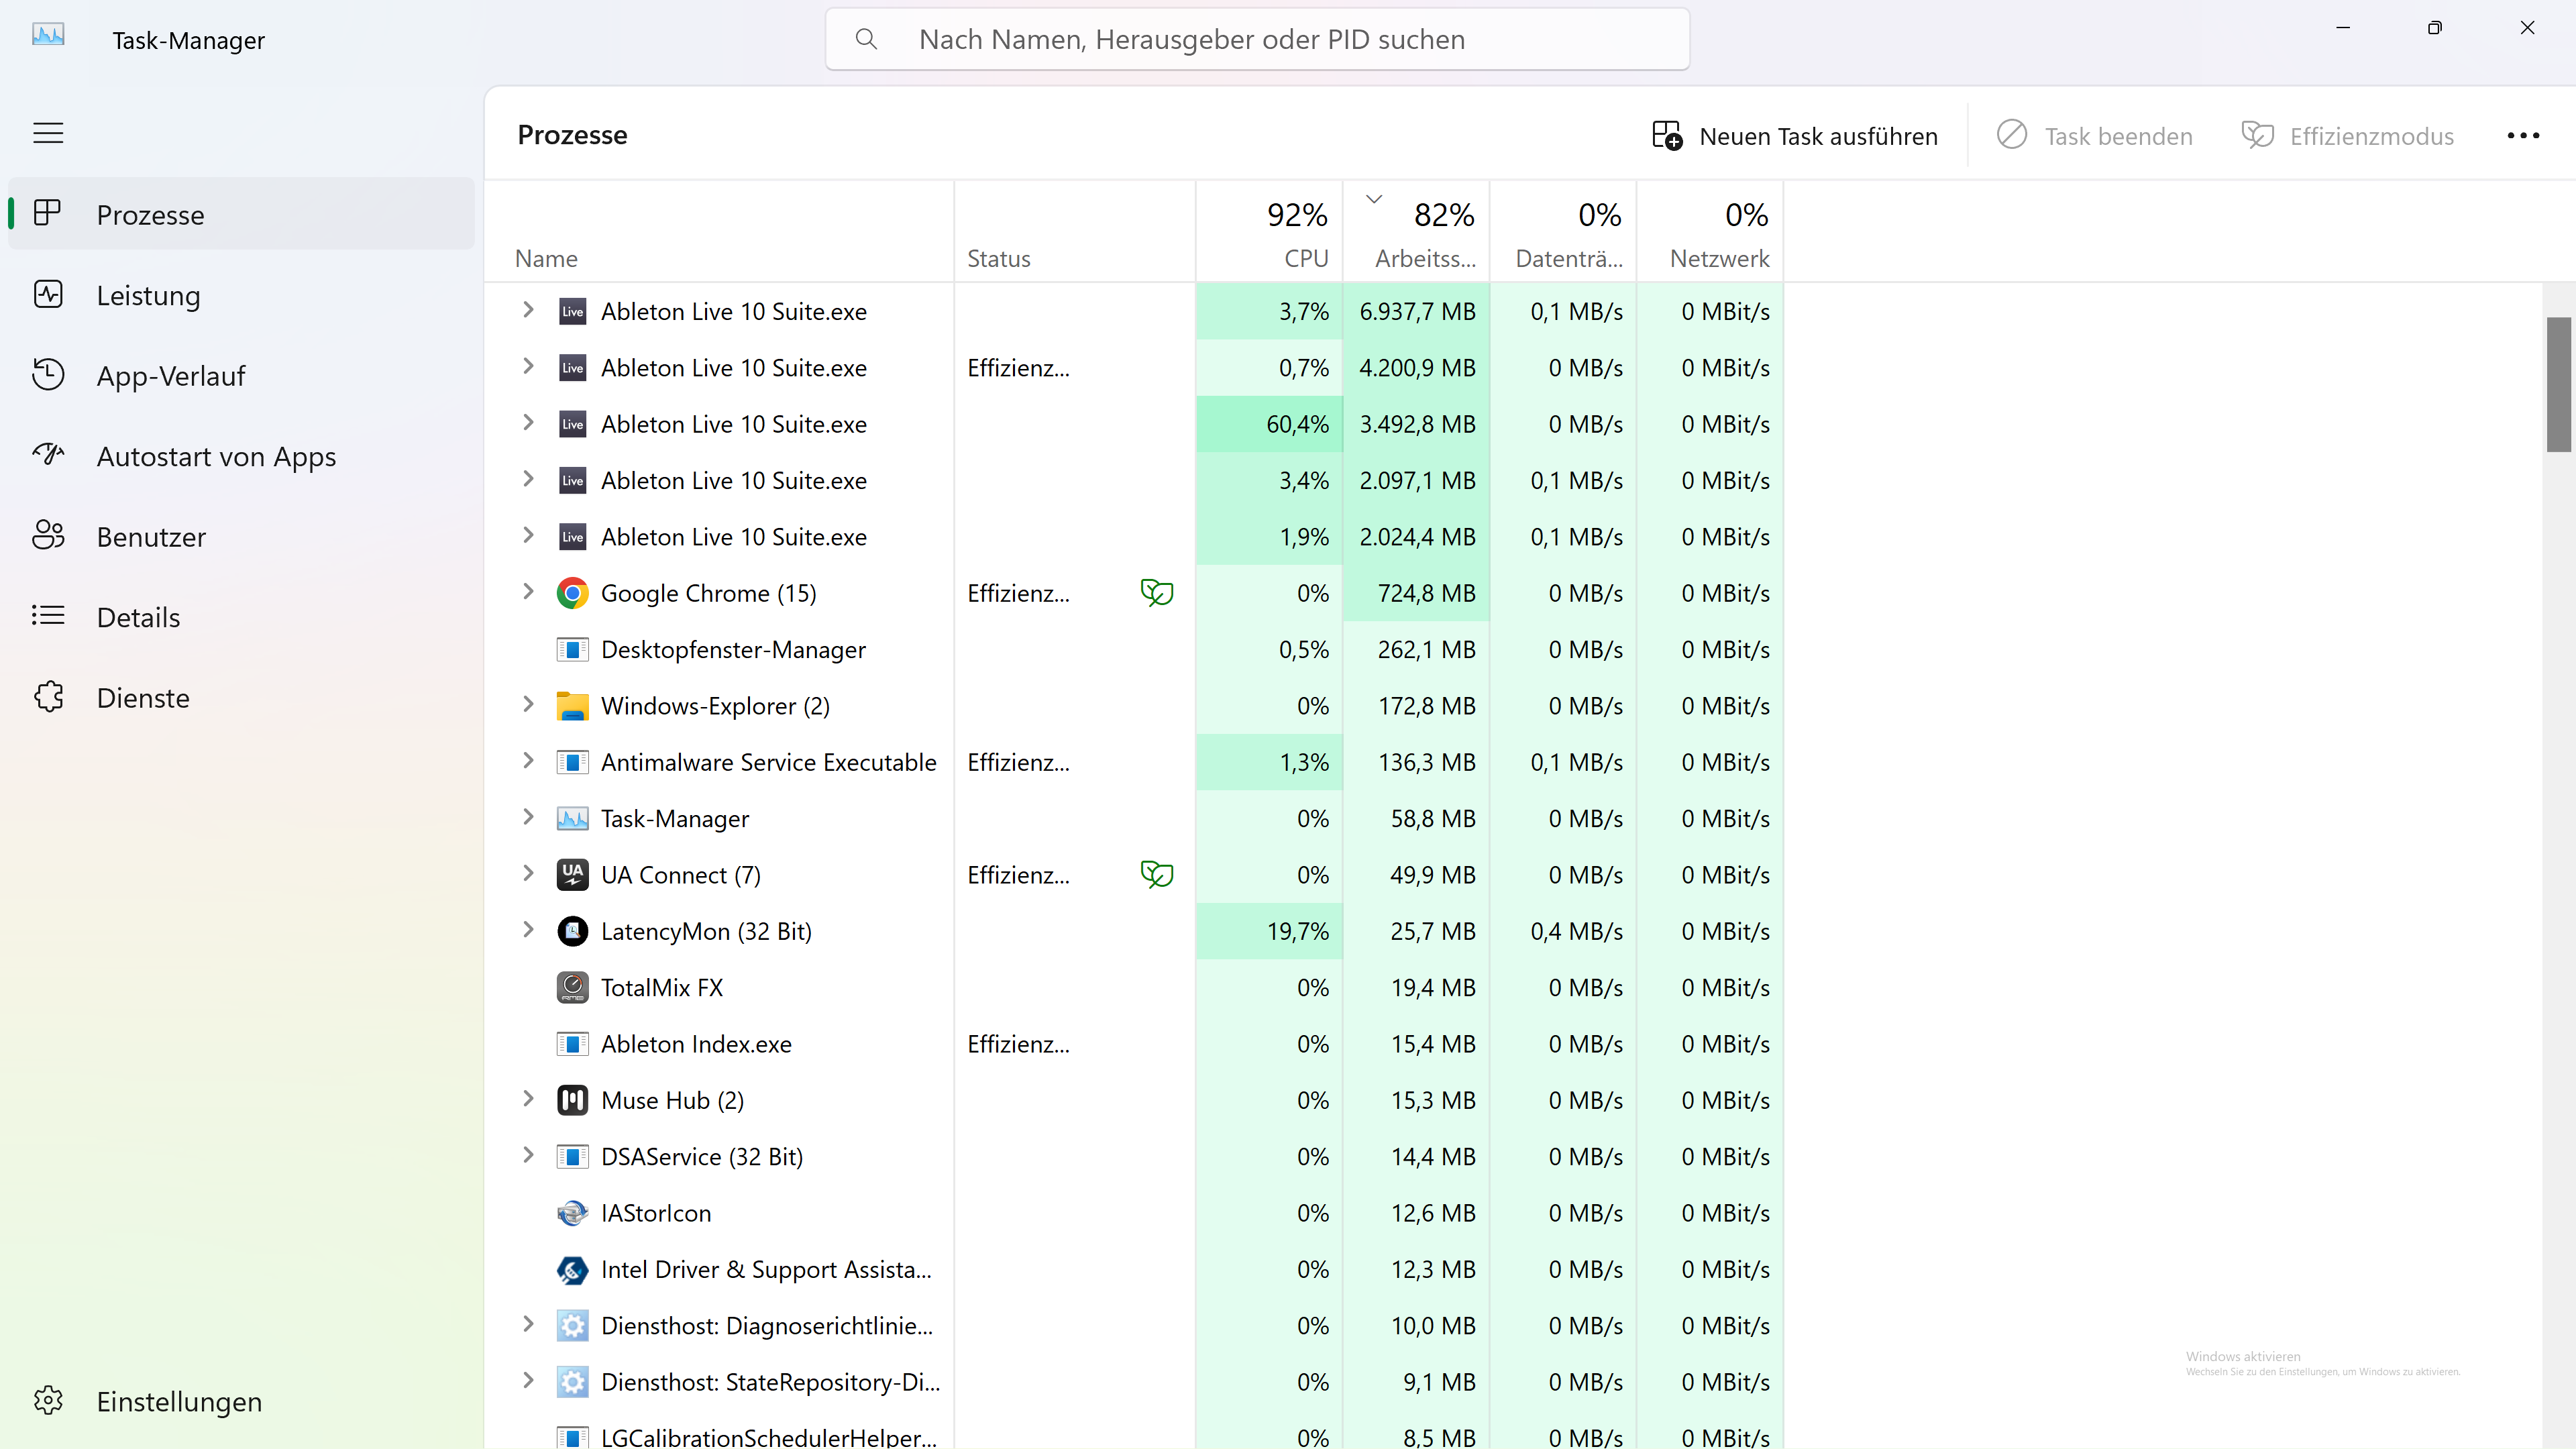
Task: Click the Neuen Task ausführen icon
Action: [1666, 136]
